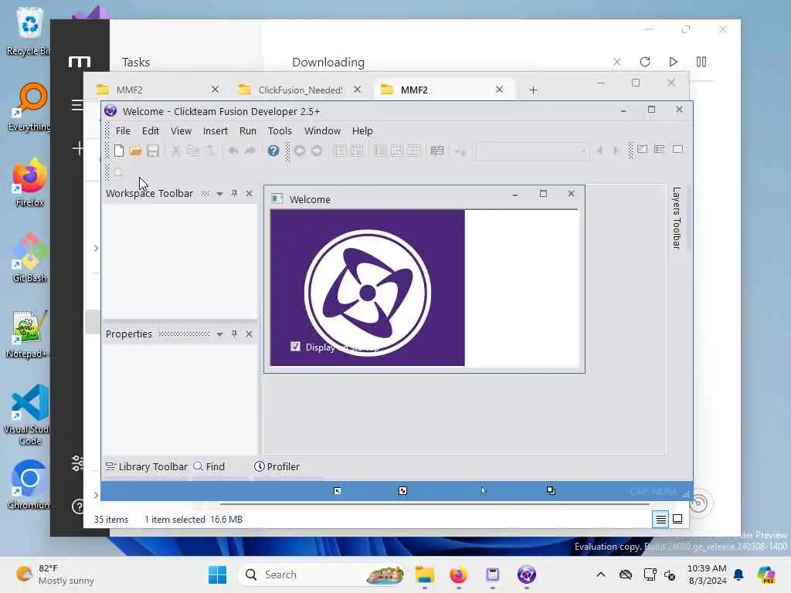Open the Workspace Toolbar dropdown arrow
791x593 pixels.
(219, 194)
